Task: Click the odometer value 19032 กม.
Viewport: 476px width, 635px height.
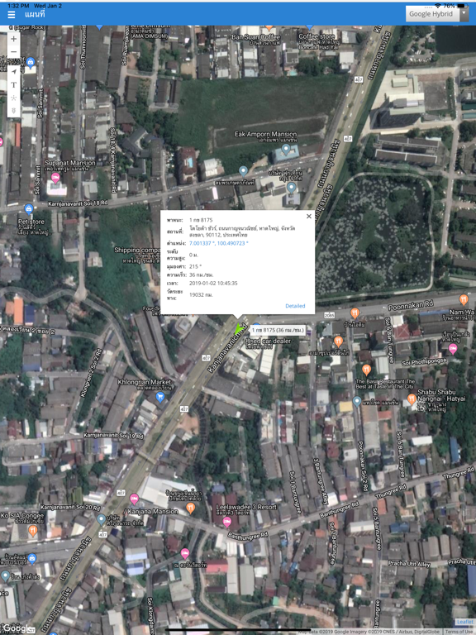Action: coord(201,295)
